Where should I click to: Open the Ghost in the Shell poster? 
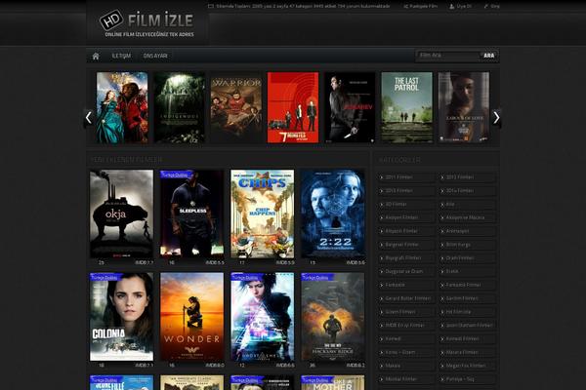point(263,317)
